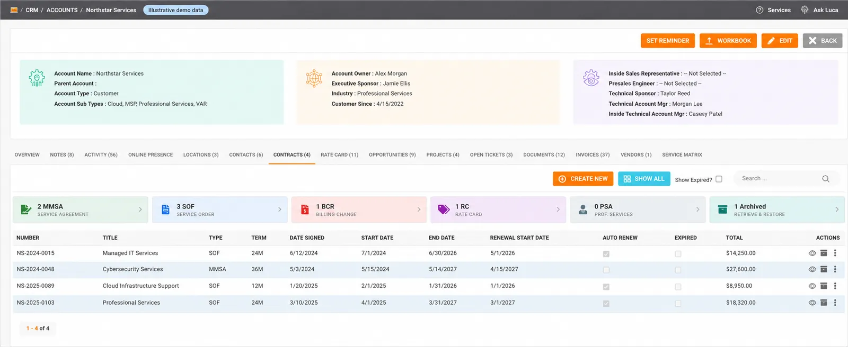Viewport: 848px width, 347px height.
Task: Open more actions for NS-2024-0048
Action: tap(835, 269)
